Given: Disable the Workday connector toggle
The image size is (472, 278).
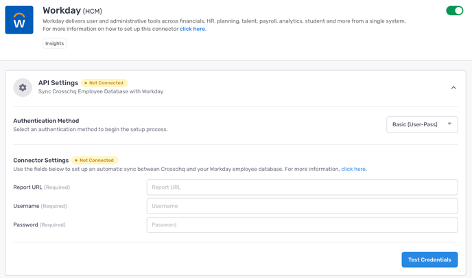Looking at the screenshot, I should [x=455, y=10].
